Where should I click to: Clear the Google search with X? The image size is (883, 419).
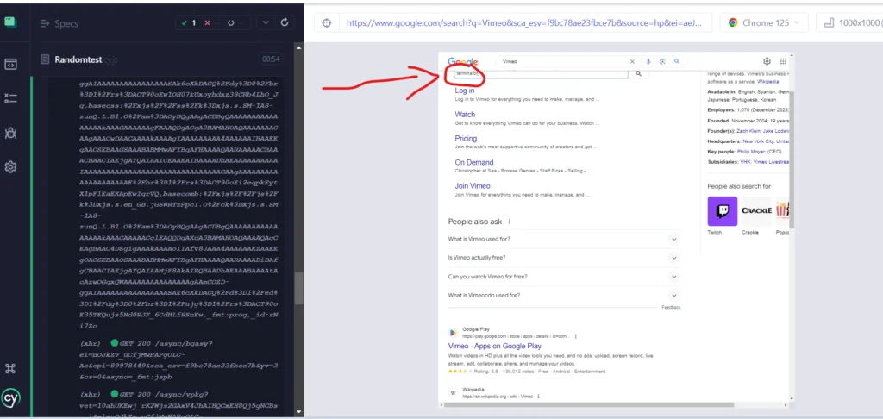click(632, 61)
